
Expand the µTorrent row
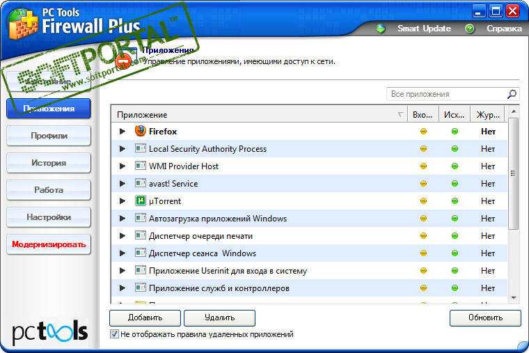[x=123, y=201]
